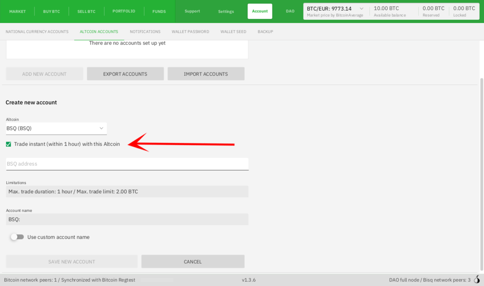Switch to National Currency Accounts tab
This screenshot has height=286, width=484.
tap(37, 32)
